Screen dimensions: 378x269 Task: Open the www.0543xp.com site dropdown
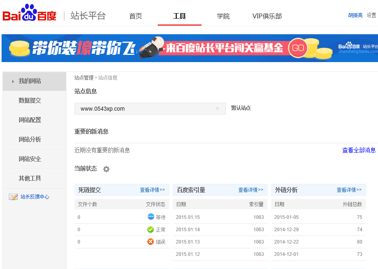[x=150, y=108]
